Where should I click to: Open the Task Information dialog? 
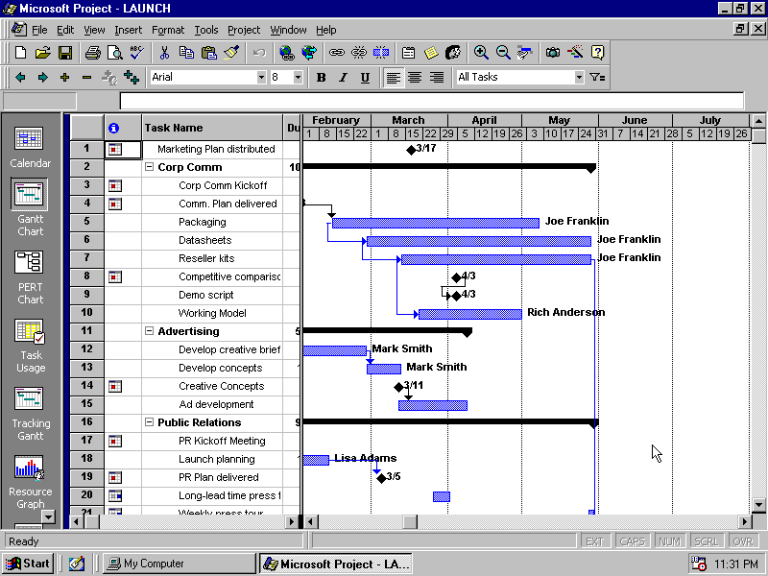[409, 53]
